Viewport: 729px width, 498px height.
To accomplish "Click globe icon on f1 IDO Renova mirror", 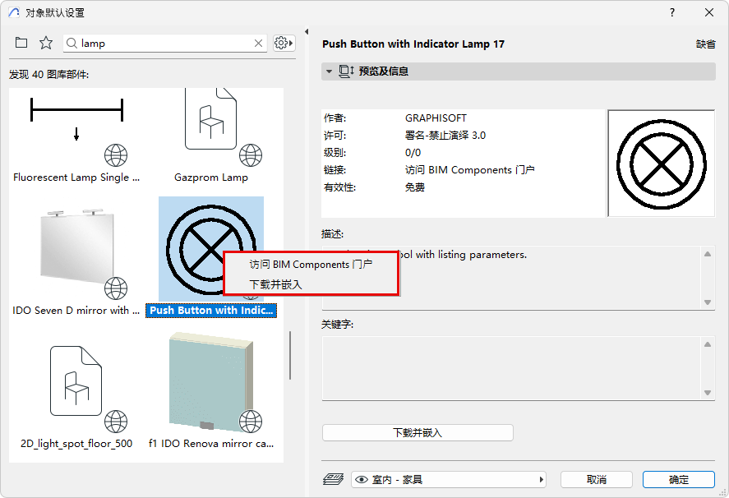I will [251, 422].
